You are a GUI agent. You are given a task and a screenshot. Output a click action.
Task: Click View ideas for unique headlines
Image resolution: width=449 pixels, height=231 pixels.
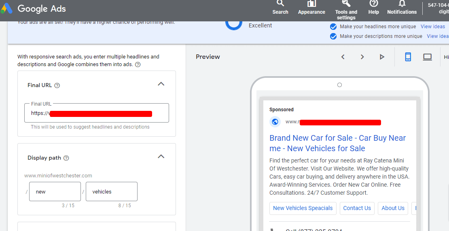[x=433, y=27]
